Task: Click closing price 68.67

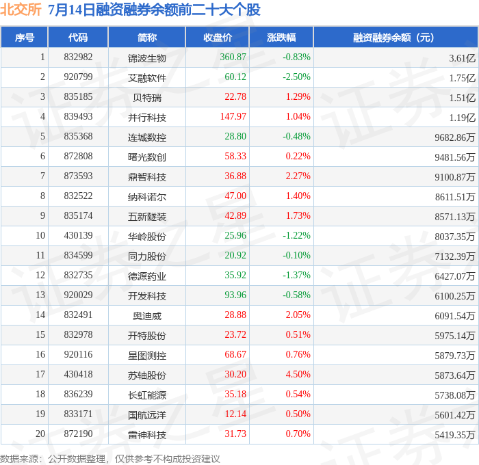Action: pyautogui.click(x=235, y=355)
